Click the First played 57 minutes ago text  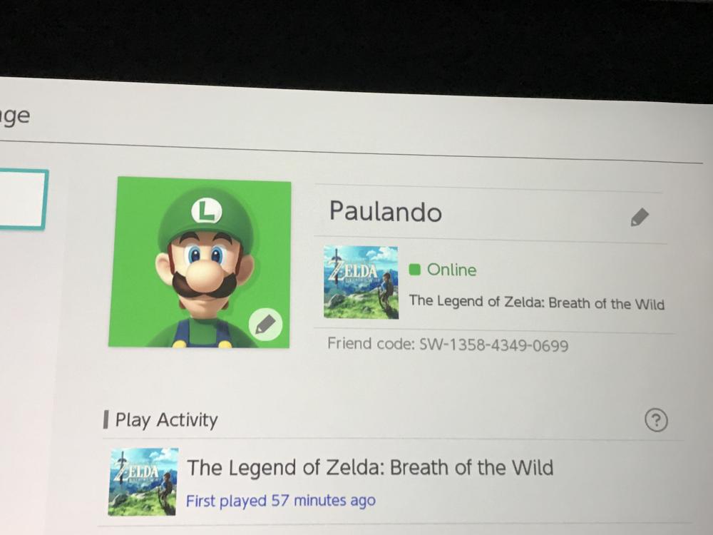(280, 501)
